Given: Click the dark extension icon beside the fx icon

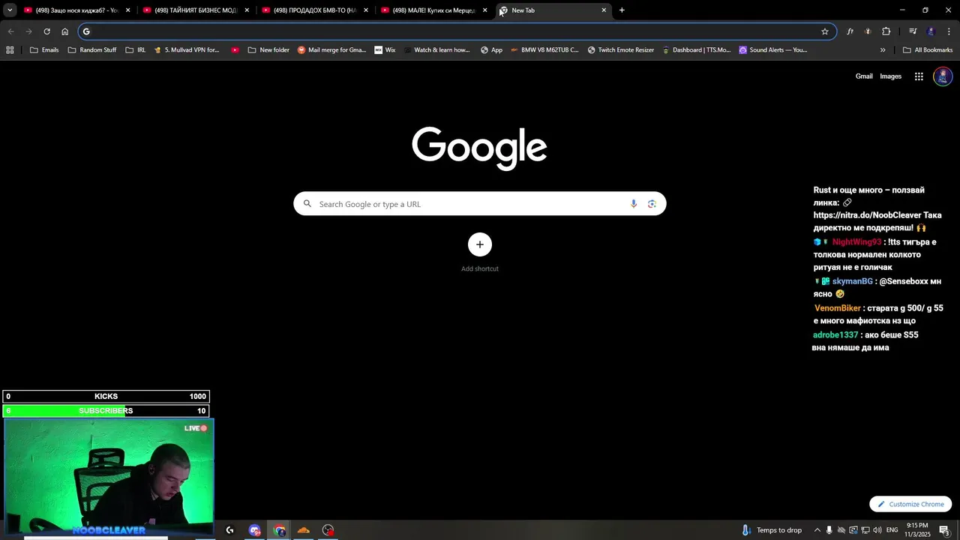Looking at the screenshot, I should pyautogui.click(x=868, y=31).
